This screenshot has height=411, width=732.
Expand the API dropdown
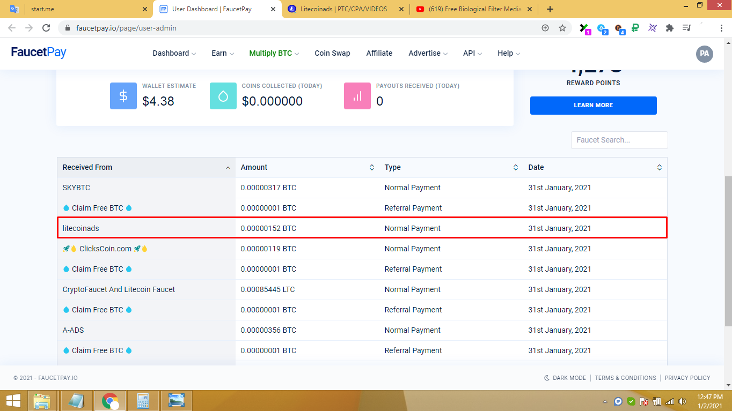point(473,53)
